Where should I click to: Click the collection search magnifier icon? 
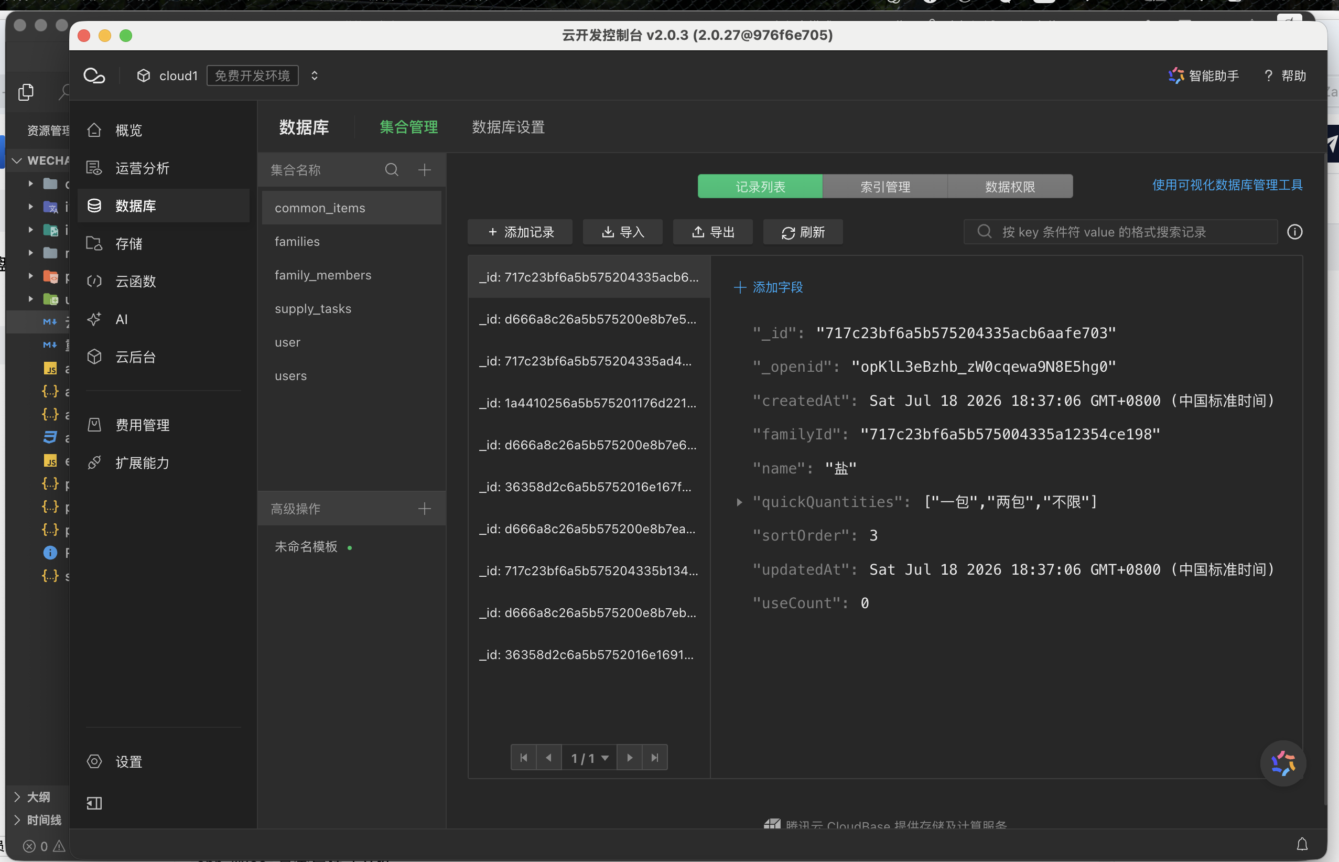pyautogui.click(x=392, y=169)
